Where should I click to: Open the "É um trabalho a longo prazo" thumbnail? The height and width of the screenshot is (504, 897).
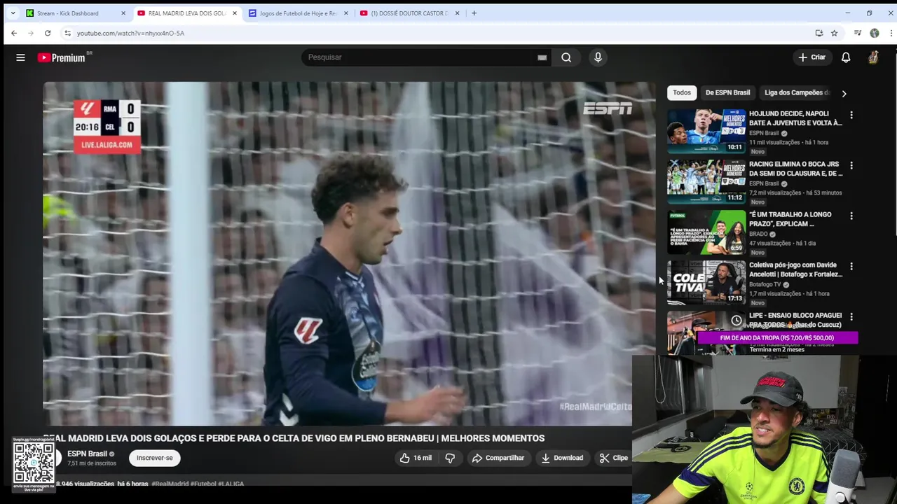[x=706, y=232]
